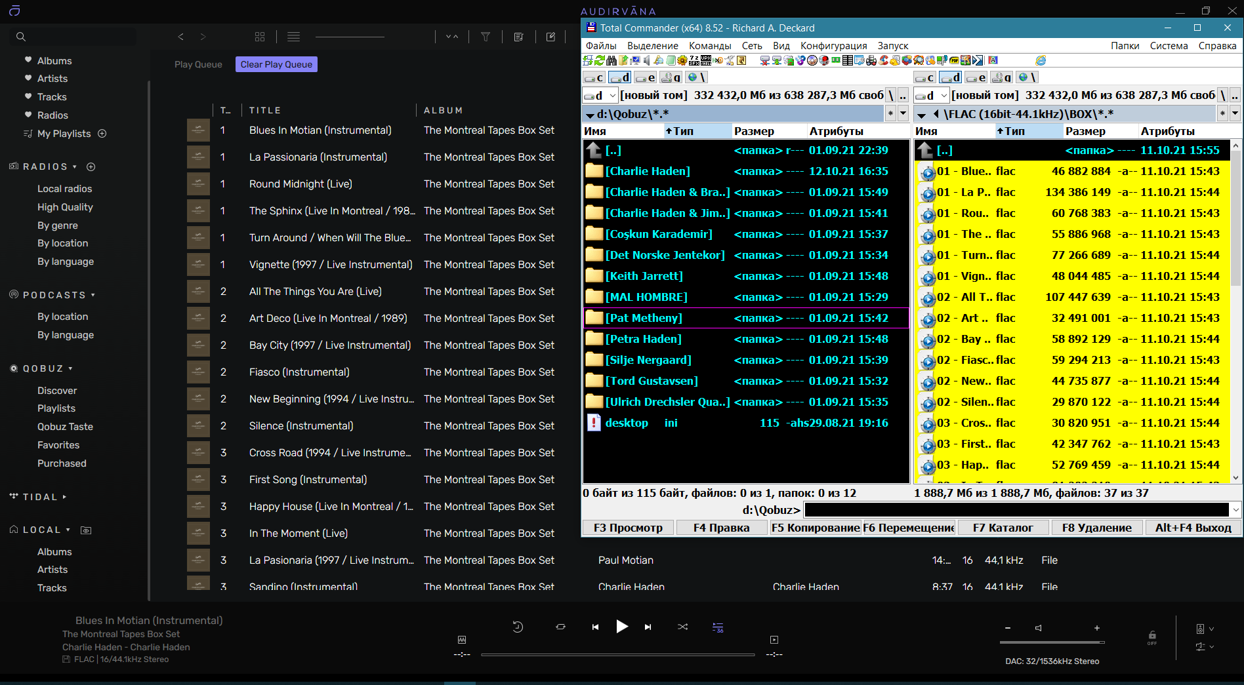Screen dimensions: 1244x685
Task: Open the playlist notes icon in Audirvana toolbar
Action: (518, 37)
